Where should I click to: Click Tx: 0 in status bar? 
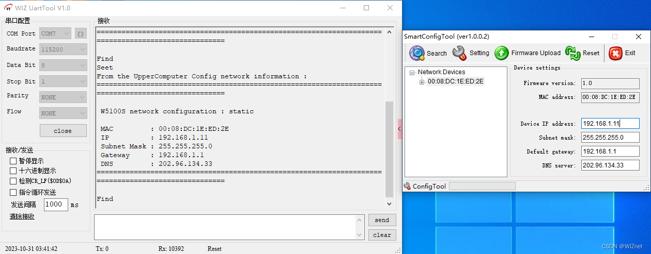coord(102,249)
